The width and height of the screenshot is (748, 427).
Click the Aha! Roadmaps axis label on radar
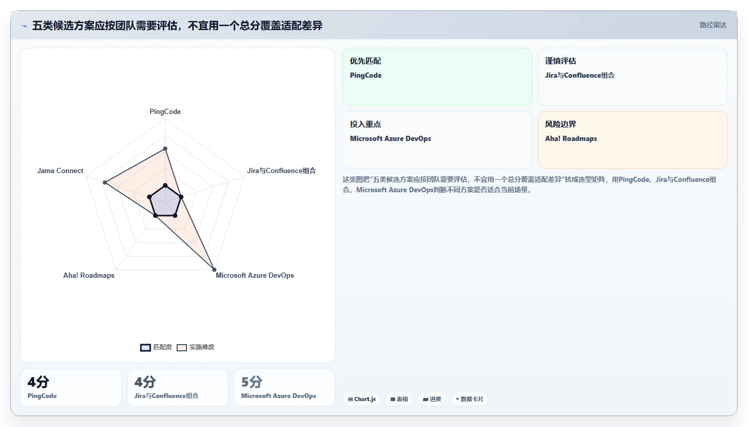point(89,275)
